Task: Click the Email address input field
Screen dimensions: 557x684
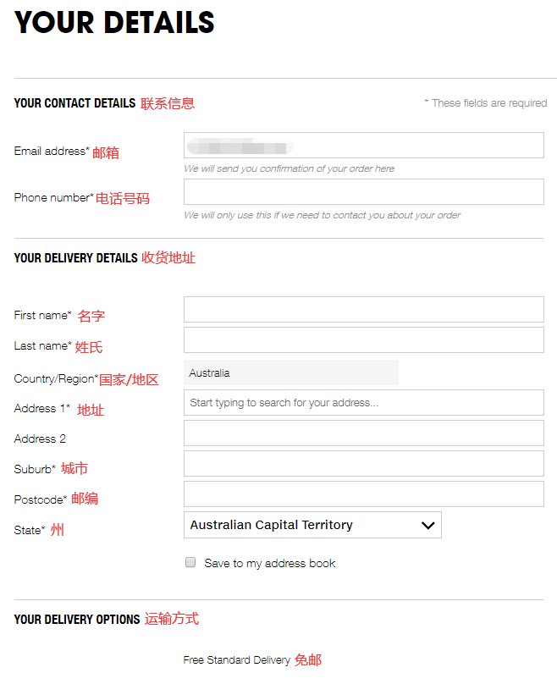Action: point(363,146)
